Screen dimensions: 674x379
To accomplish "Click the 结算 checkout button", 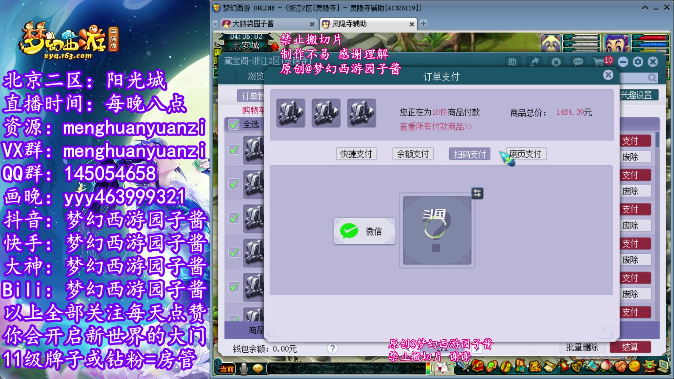I will [630, 347].
